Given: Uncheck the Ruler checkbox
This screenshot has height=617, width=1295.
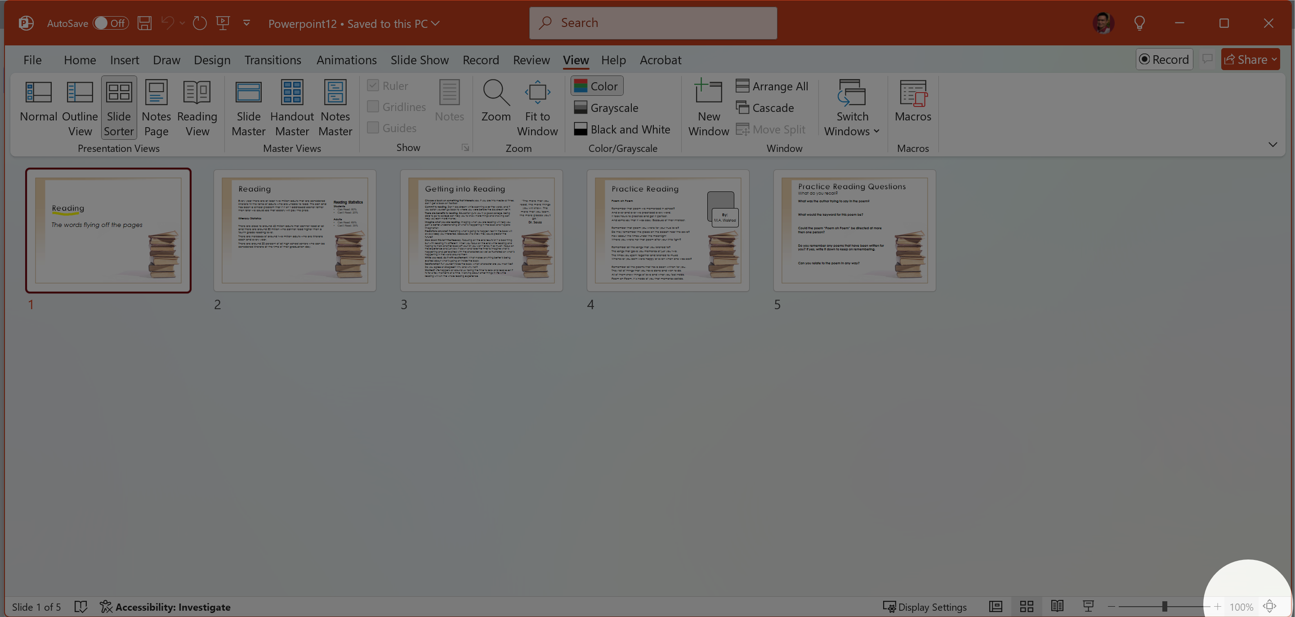Looking at the screenshot, I should pos(373,85).
